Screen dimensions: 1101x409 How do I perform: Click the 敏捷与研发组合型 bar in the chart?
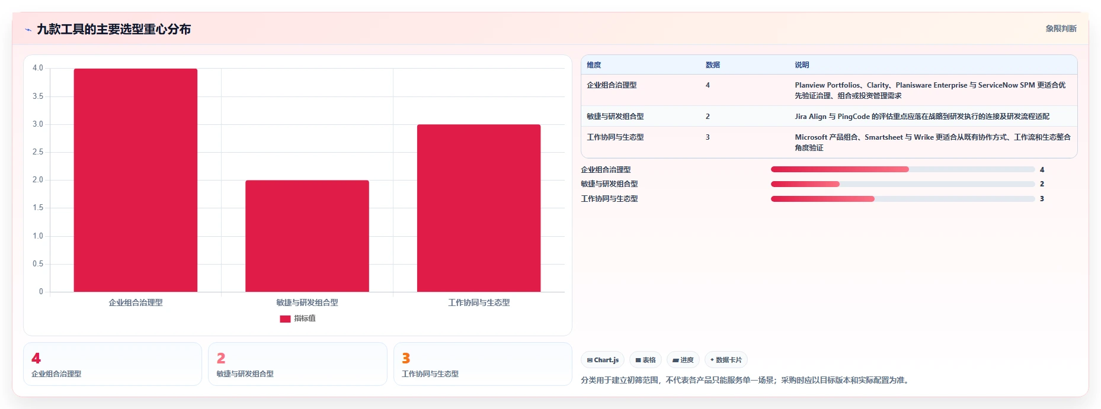coord(307,236)
